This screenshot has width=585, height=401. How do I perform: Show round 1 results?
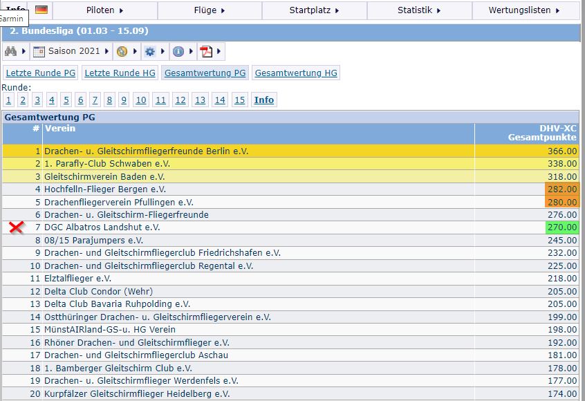click(8, 100)
